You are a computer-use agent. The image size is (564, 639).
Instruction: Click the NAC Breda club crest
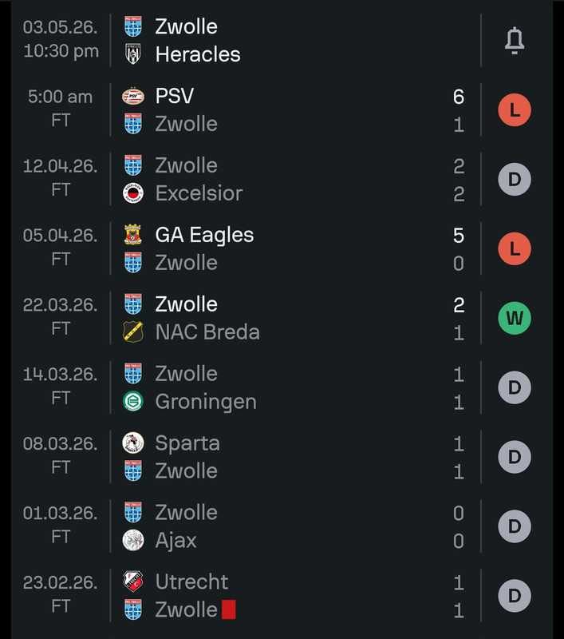point(132,332)
